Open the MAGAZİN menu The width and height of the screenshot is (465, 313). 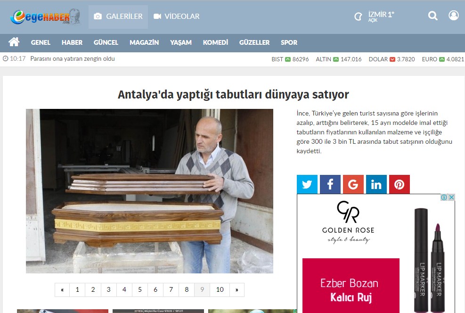tap(144, 42)
